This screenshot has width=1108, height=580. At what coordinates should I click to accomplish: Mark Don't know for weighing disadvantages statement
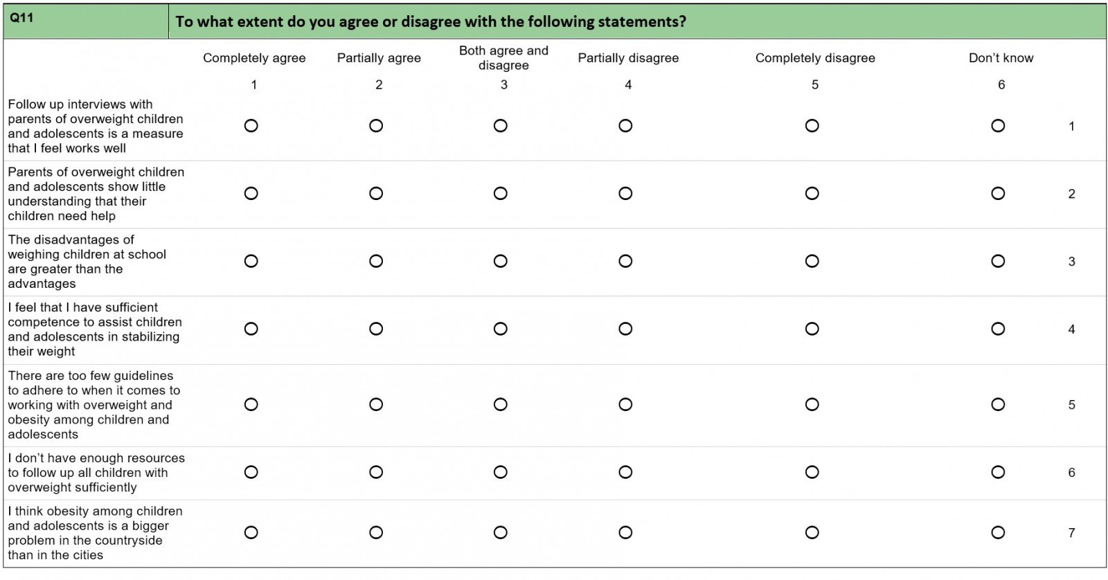click(x=998, y=261)
